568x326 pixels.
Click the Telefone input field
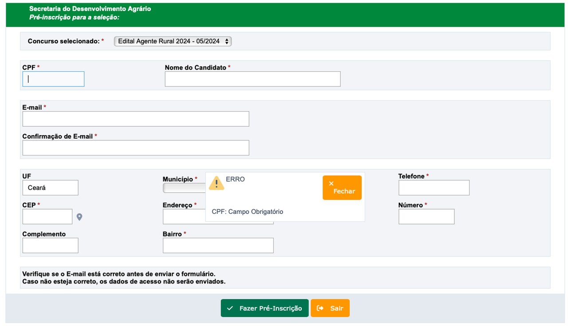(434, 188)
